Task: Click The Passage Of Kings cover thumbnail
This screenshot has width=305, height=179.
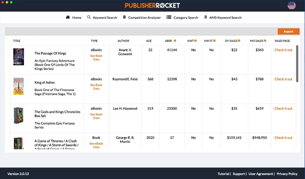Action: point(19,57)
